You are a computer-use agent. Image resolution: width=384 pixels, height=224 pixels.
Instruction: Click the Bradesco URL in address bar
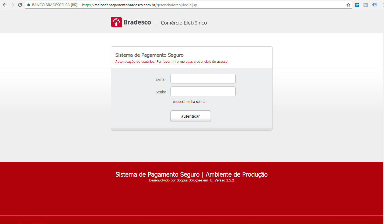(139, 5)
